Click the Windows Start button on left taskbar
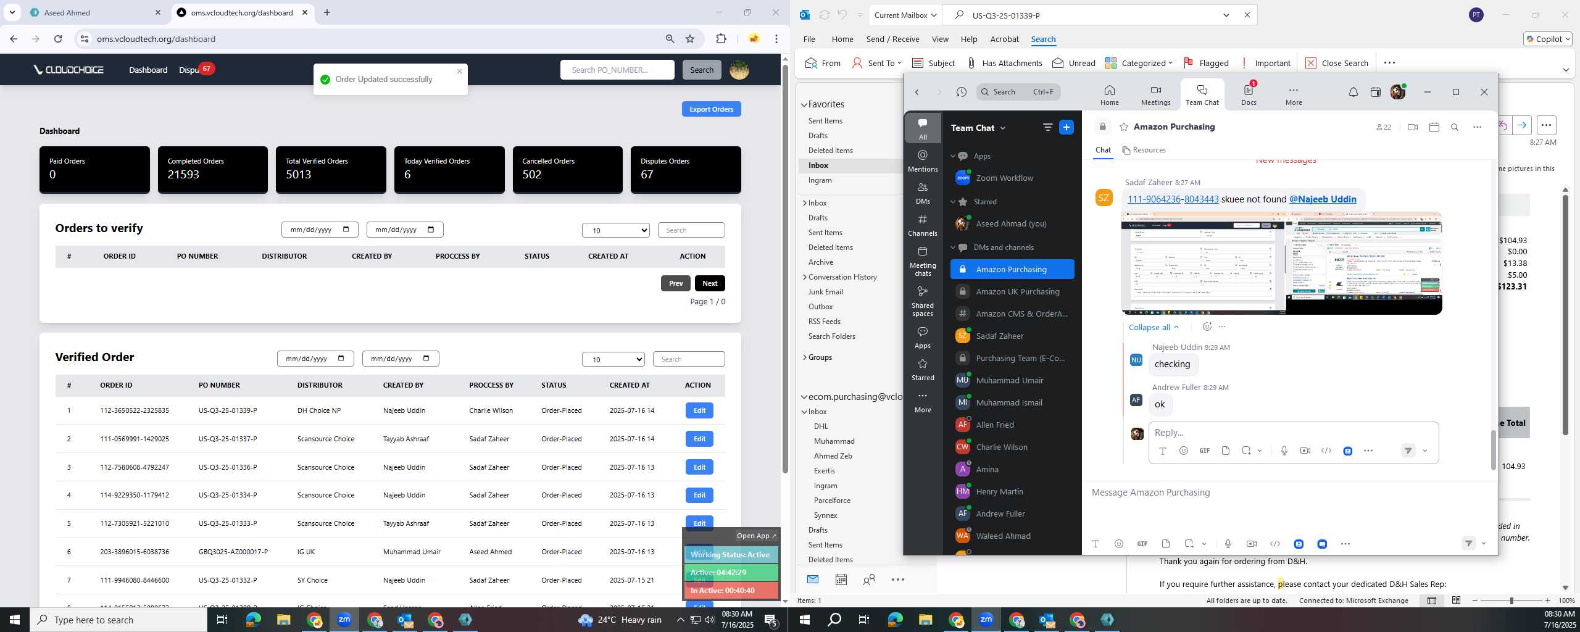Viewport: 1580px width, 632px height. [15, 620]
